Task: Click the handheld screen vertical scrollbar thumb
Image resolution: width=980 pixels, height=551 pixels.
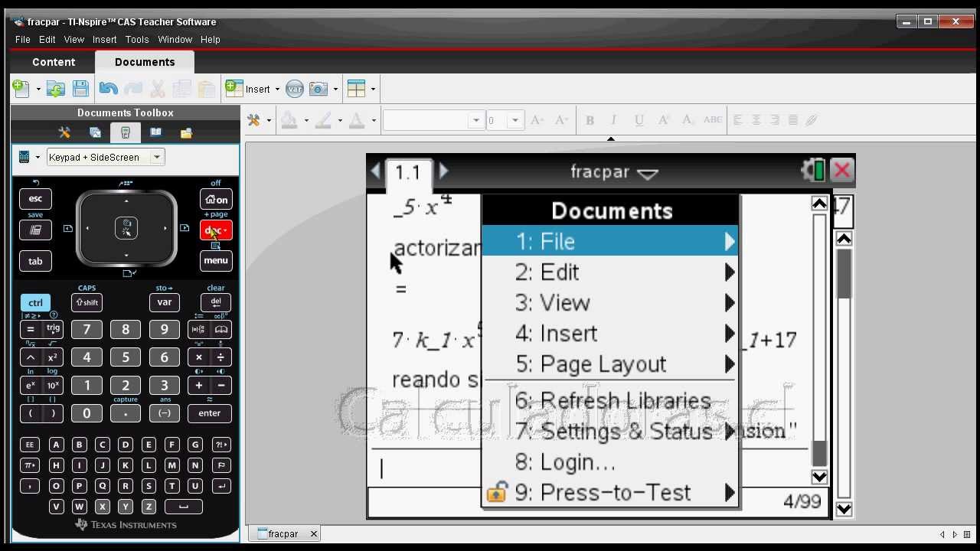Action: 819,453
